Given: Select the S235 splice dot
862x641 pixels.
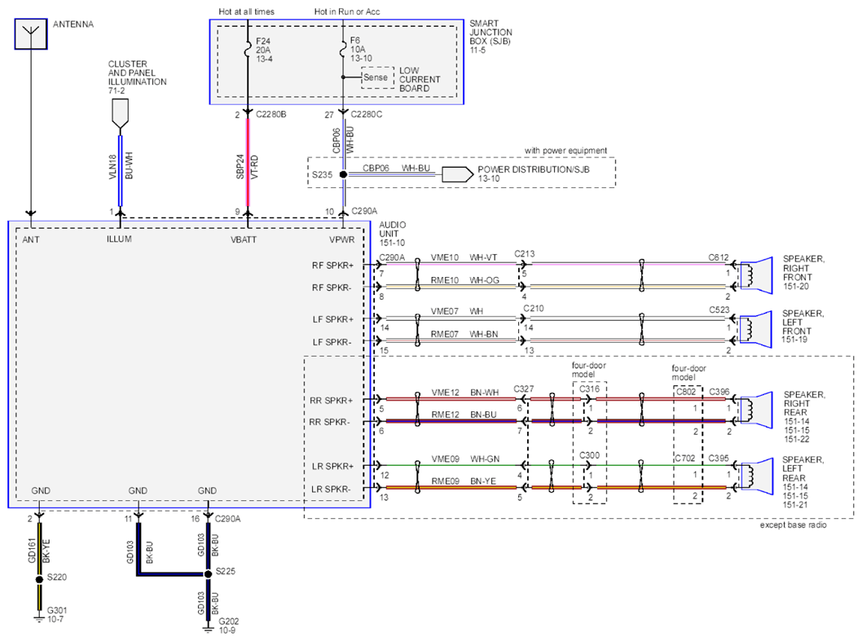Looking at the screenshot, I should coord(343,174).
